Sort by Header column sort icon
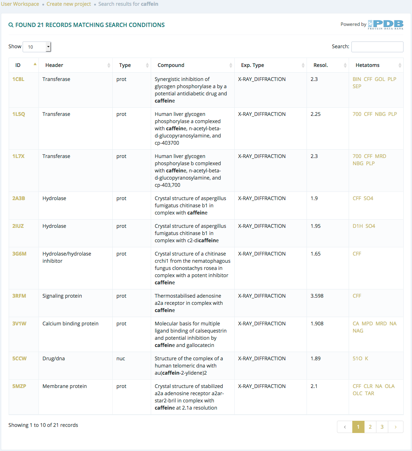Image resolution: width=412 pixels, height=451 pixels. [x=109, y=65]
